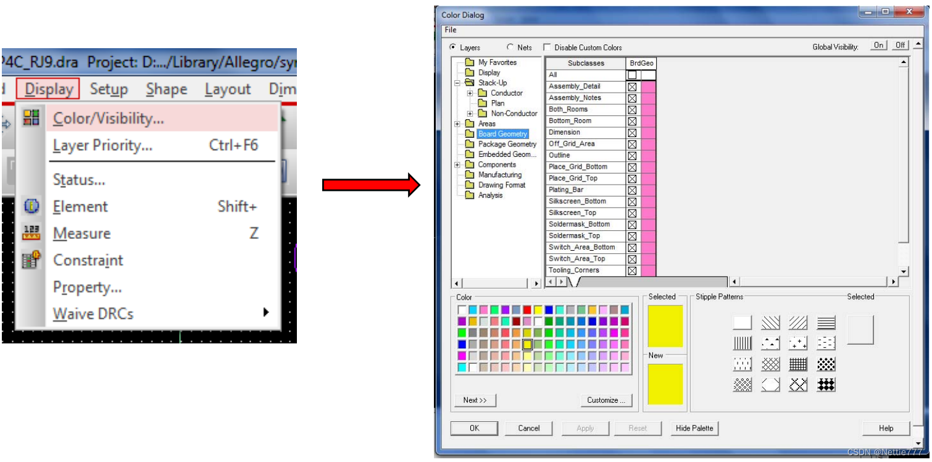The height and width of the screenshot is (462, 932).
Task: Click the pink color cell for Dimension
Action: tap(648, 132)
